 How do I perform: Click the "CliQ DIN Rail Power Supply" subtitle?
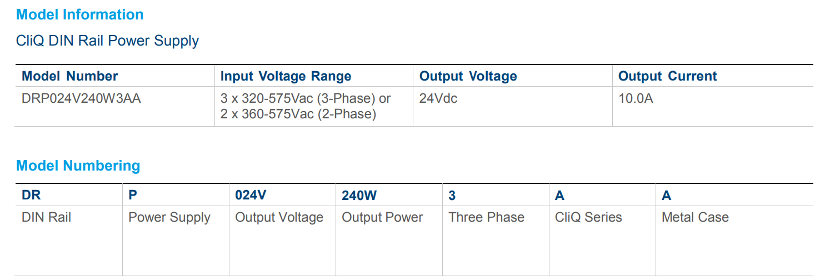coord(107,41)
